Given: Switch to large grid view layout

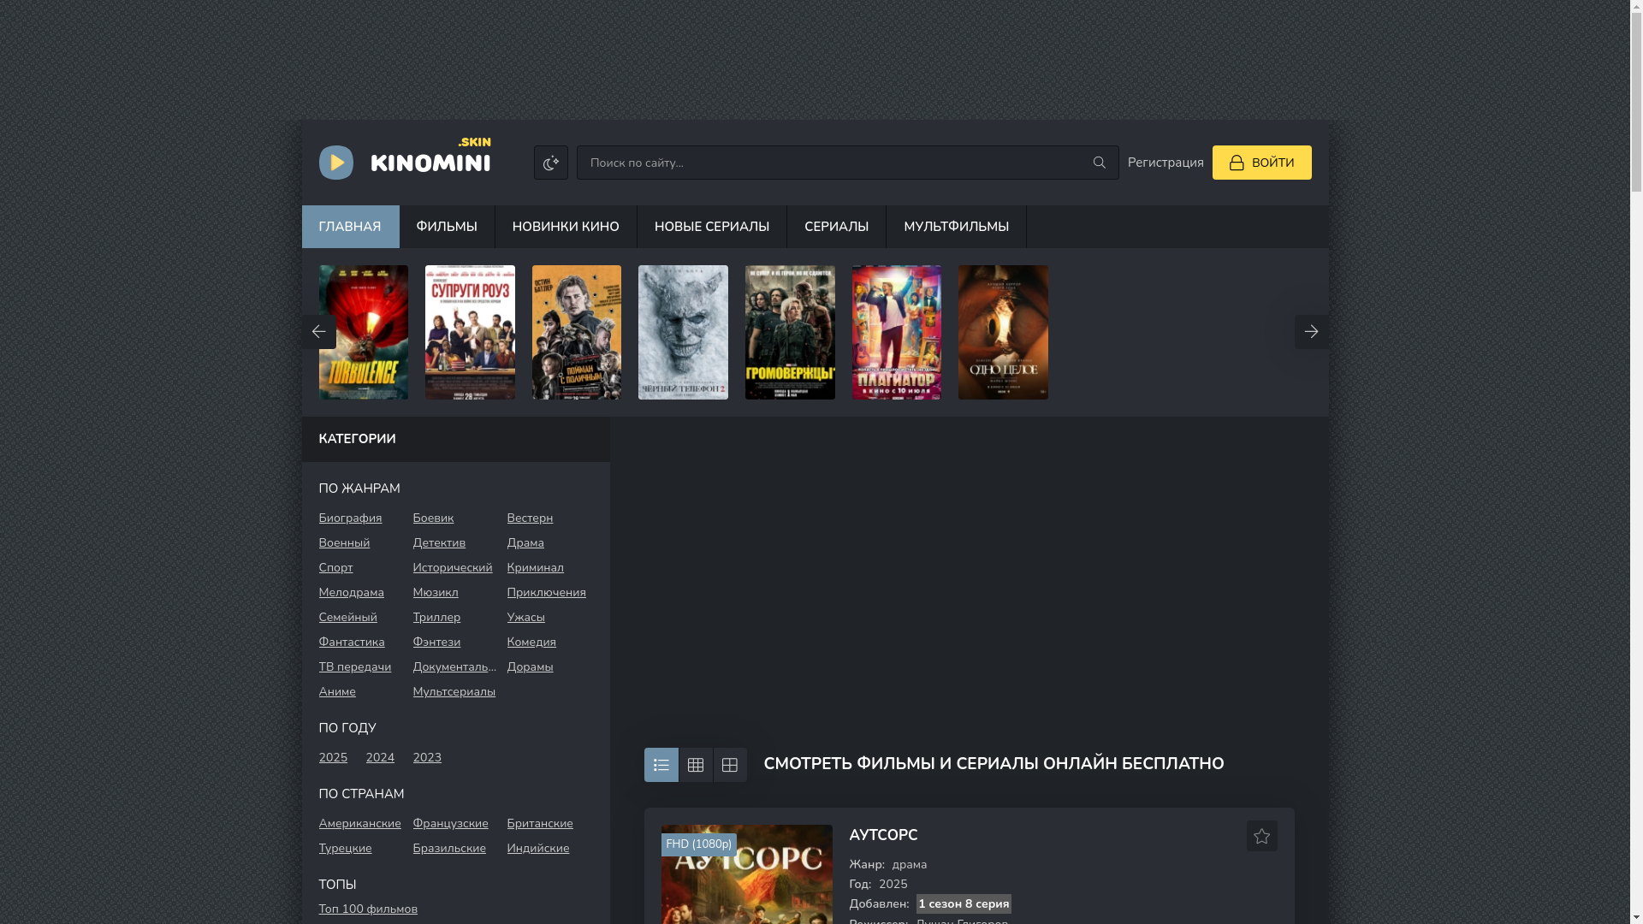Looking at the screenshot, I should click(x=730, y=765).
